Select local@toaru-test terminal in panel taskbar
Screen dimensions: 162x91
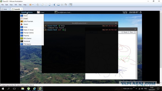(x=63, y=12)
